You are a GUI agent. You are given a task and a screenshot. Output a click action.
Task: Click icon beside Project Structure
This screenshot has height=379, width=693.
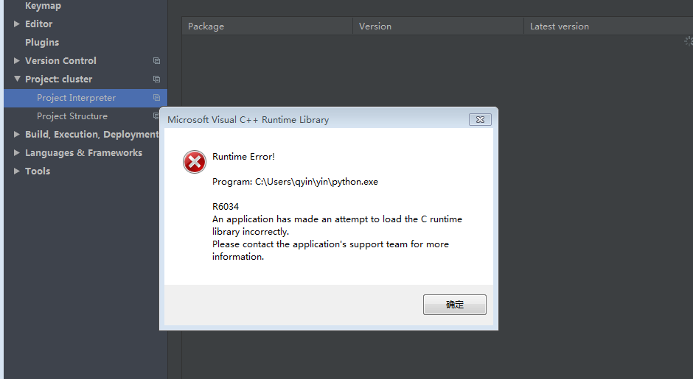pos(156,116)
